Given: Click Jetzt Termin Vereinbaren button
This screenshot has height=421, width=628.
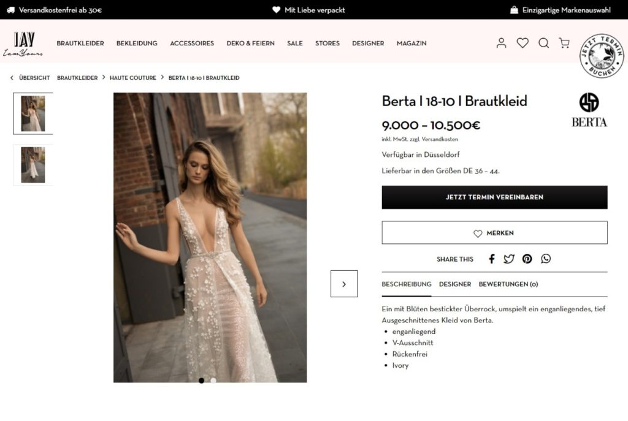Looking at the screenshot, I should coord(494,197).
